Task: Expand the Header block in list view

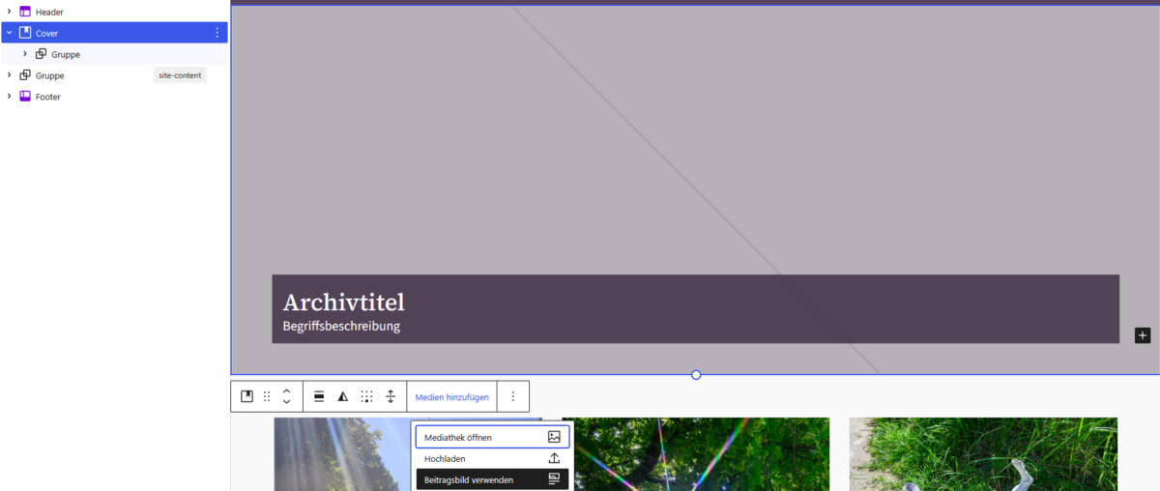Action: 9,12
